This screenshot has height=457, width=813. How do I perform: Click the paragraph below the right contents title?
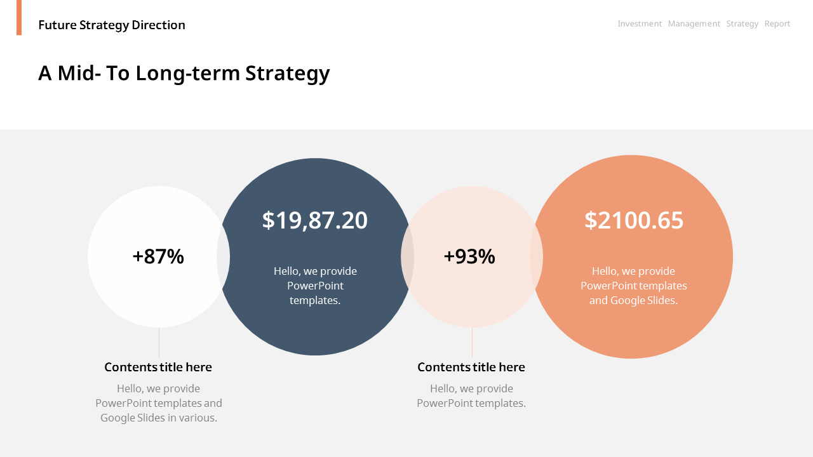click(x=471, y=396)
